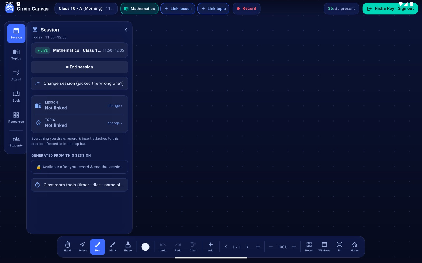Open the Windows view toggle

pyautogui.click(x=324, y=247)
